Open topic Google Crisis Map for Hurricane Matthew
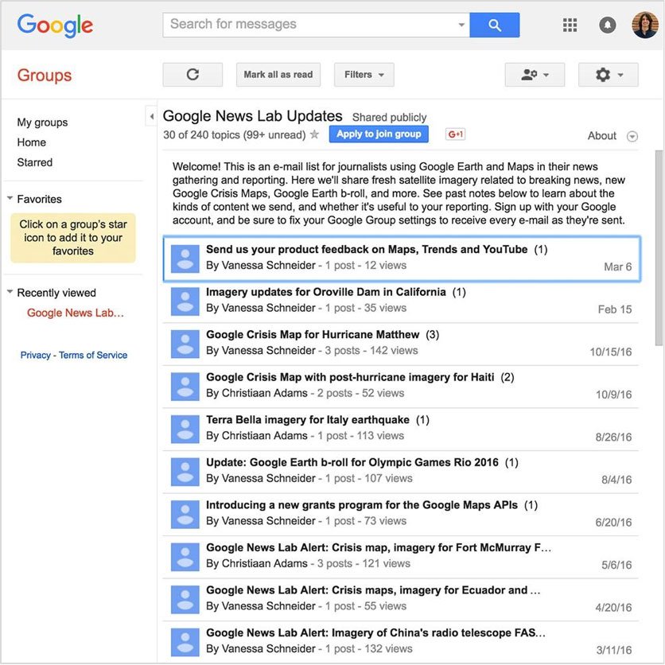This screenshot has height=665, width=665. (x=313, y=335)
